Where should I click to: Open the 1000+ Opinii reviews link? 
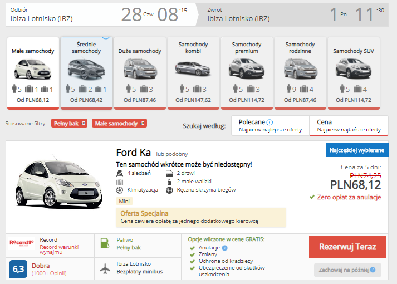(49, 273)
